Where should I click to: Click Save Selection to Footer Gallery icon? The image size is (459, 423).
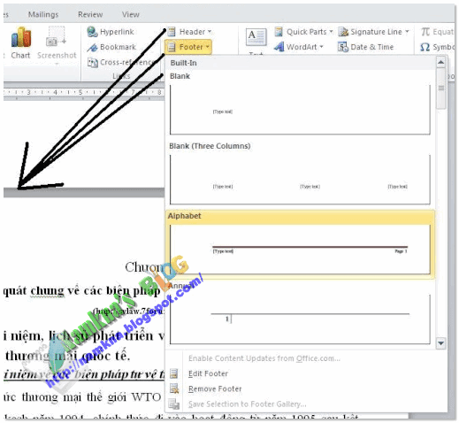174,404
